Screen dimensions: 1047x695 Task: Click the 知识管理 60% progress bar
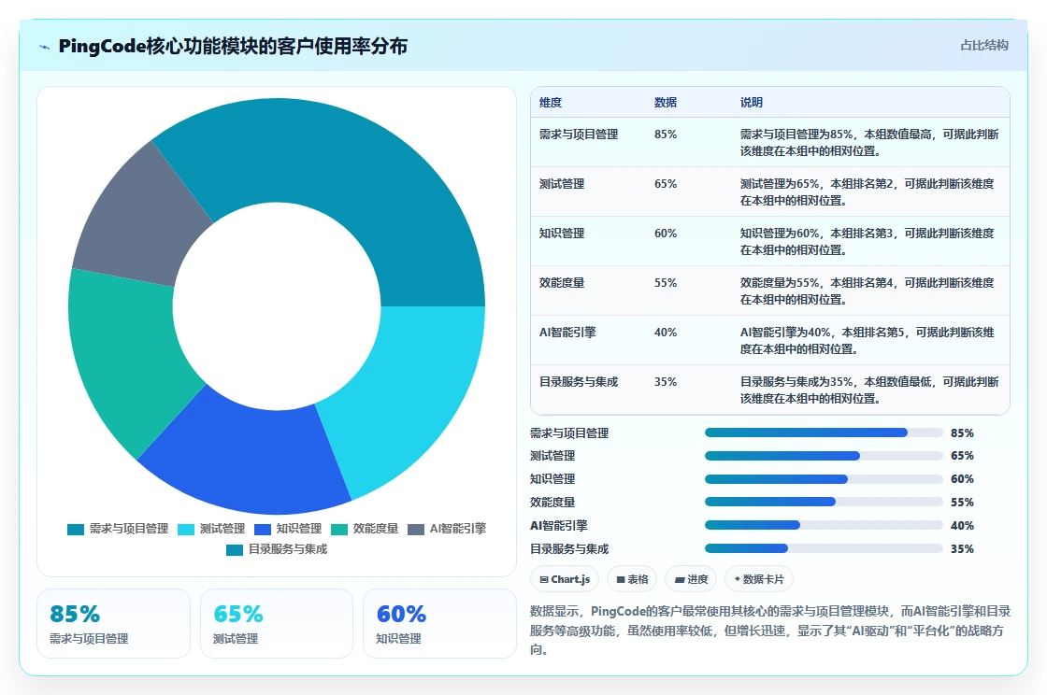[824, 479]
